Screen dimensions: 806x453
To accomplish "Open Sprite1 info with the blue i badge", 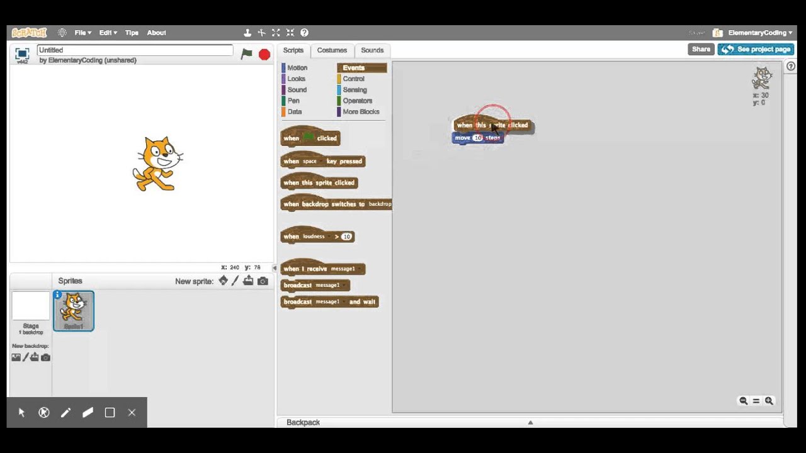I will click(x=57, y=294).
